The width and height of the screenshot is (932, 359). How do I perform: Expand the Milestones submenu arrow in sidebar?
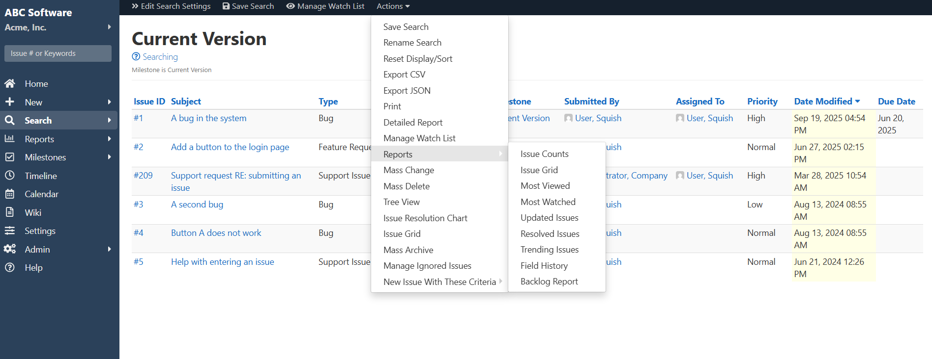110,157
